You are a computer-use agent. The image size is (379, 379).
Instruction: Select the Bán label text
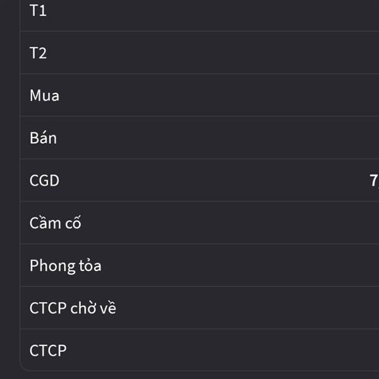click(43, 138)
